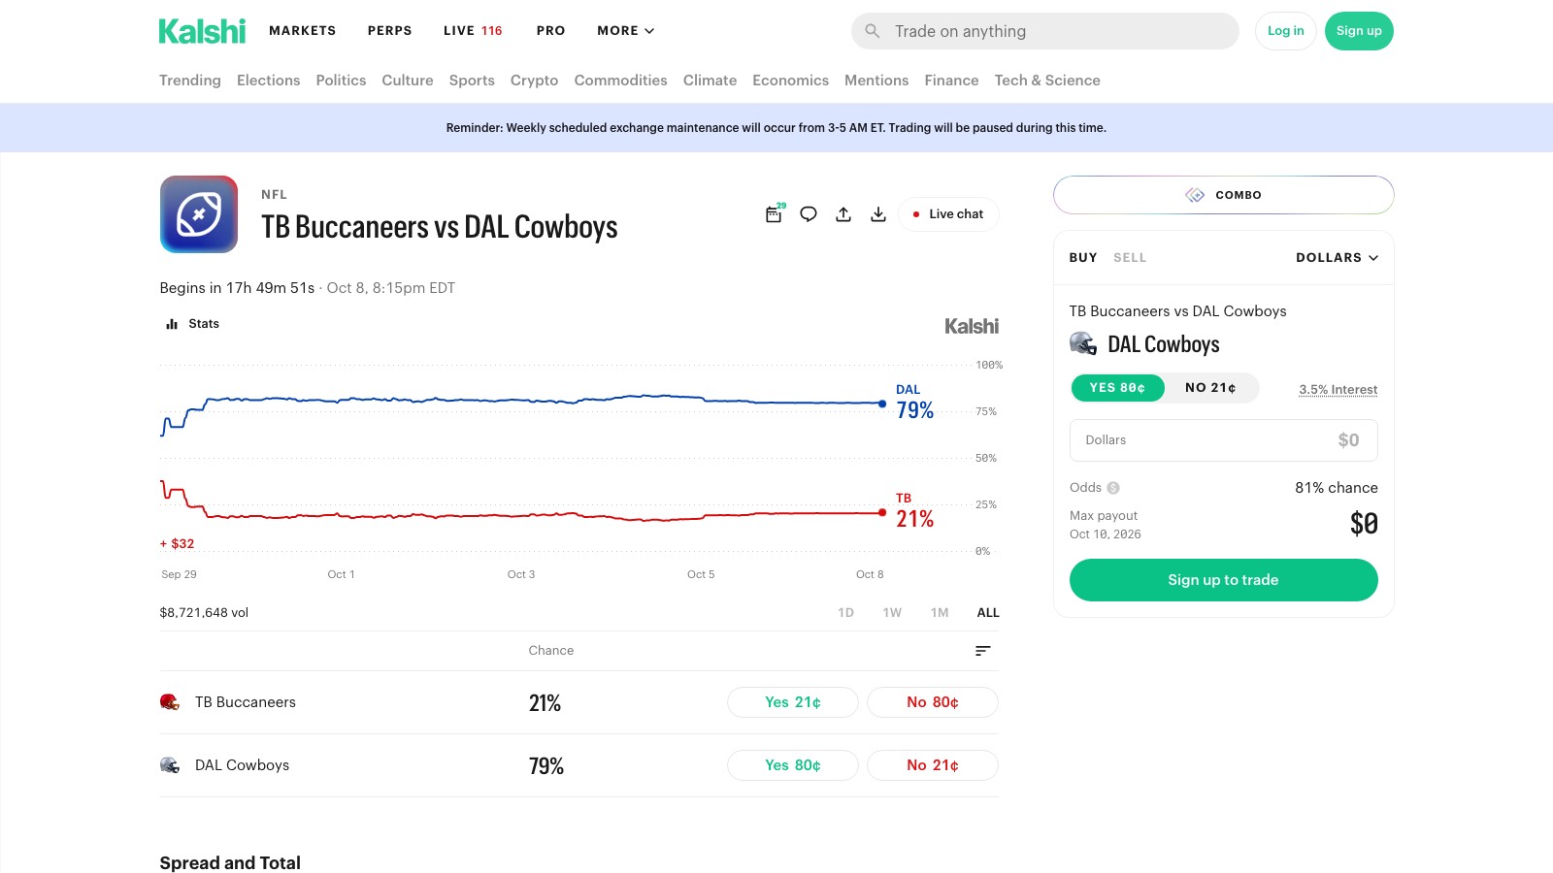Select NO 21¢ toggle in trade panel

click(x=1210, y=388)
